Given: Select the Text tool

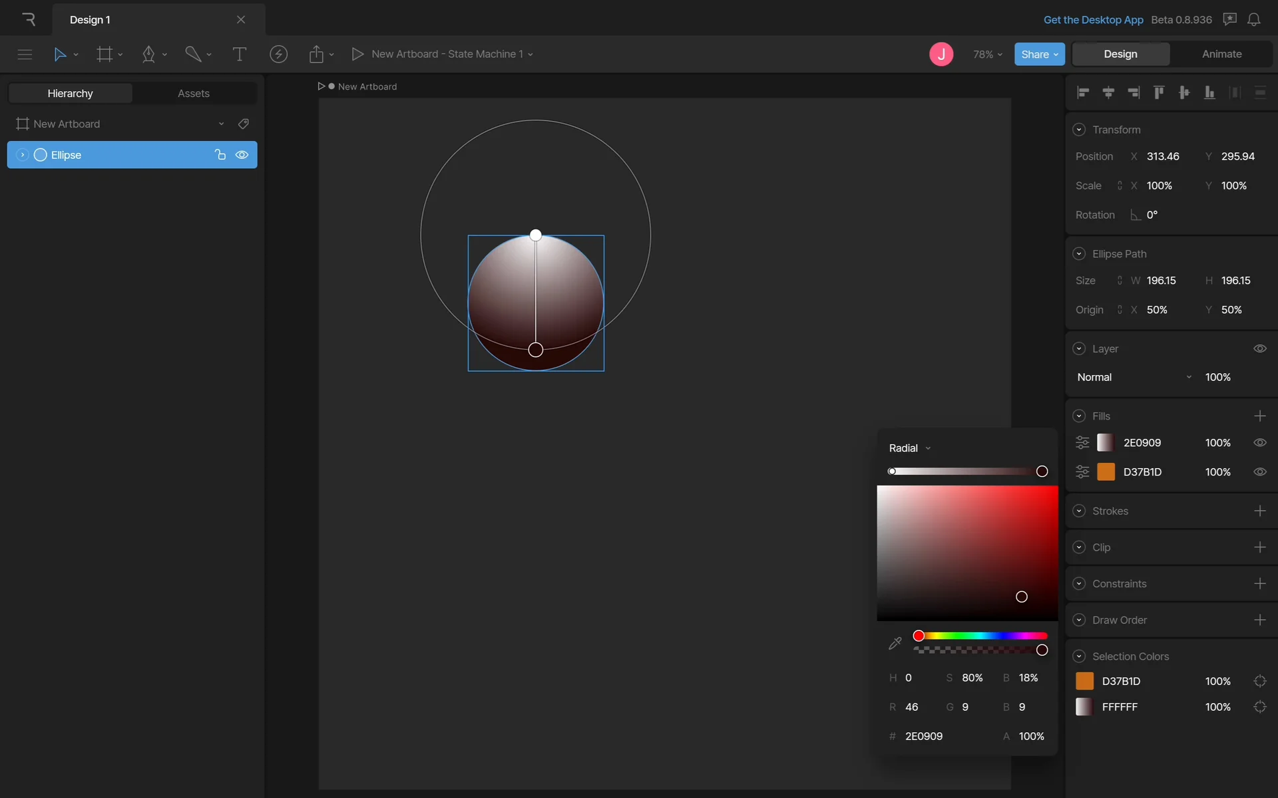Looking at the screenshot, I should click(x=239, y=55).
